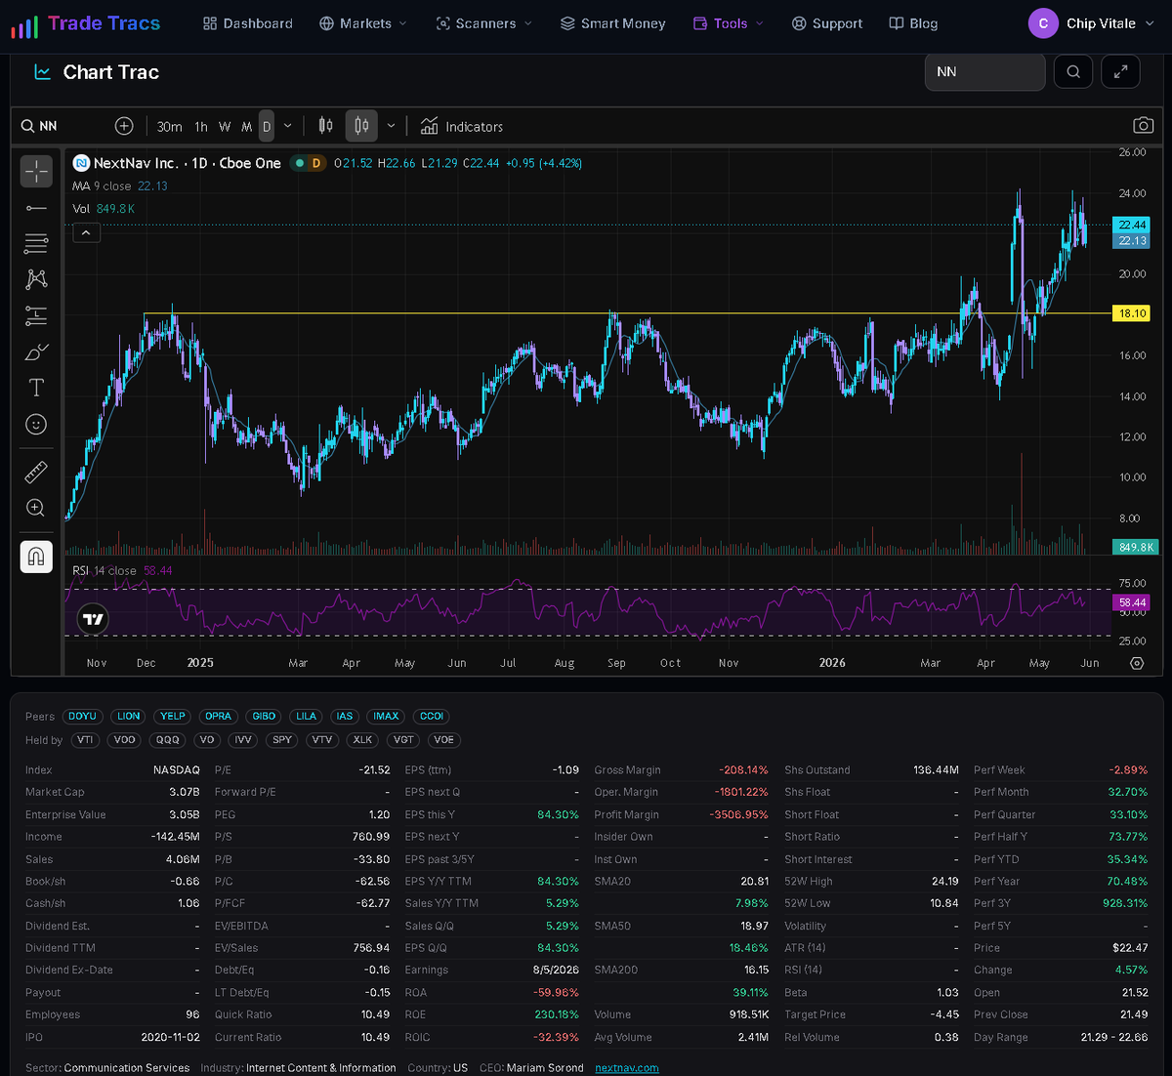Open the emoji icons tool

(36, 424)
